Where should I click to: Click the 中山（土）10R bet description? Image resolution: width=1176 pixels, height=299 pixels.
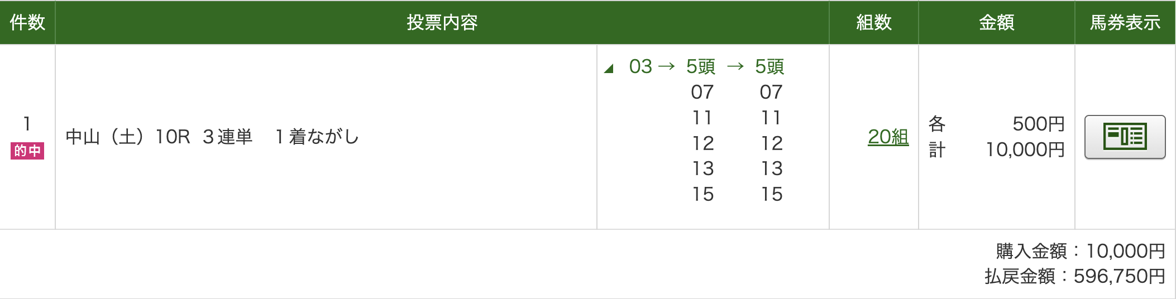coord(127,137)
